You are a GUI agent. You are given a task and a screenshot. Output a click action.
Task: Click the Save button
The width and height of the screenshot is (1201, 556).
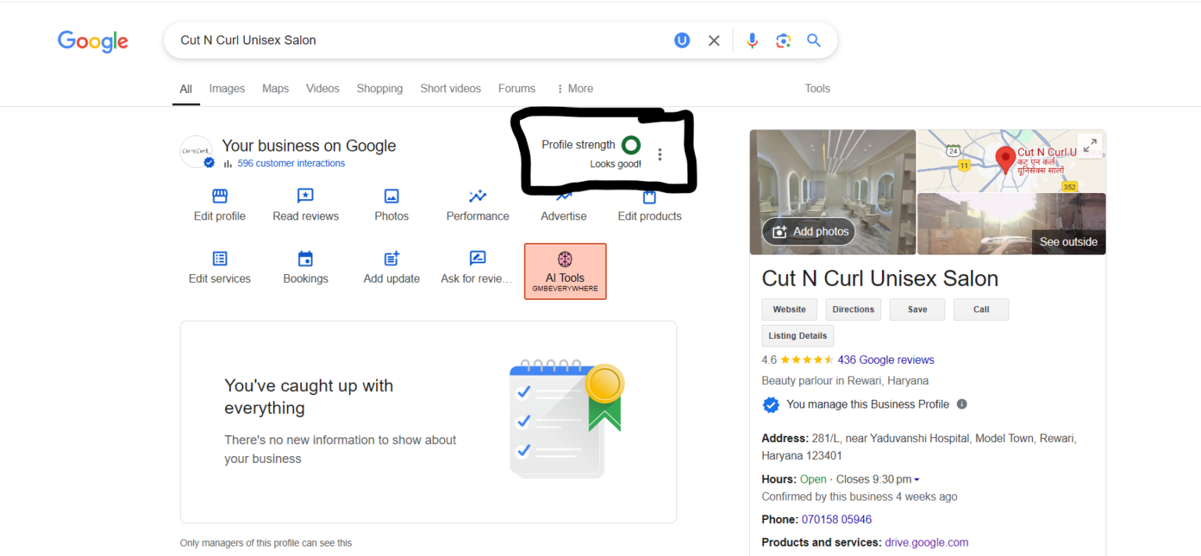point(917,309)
